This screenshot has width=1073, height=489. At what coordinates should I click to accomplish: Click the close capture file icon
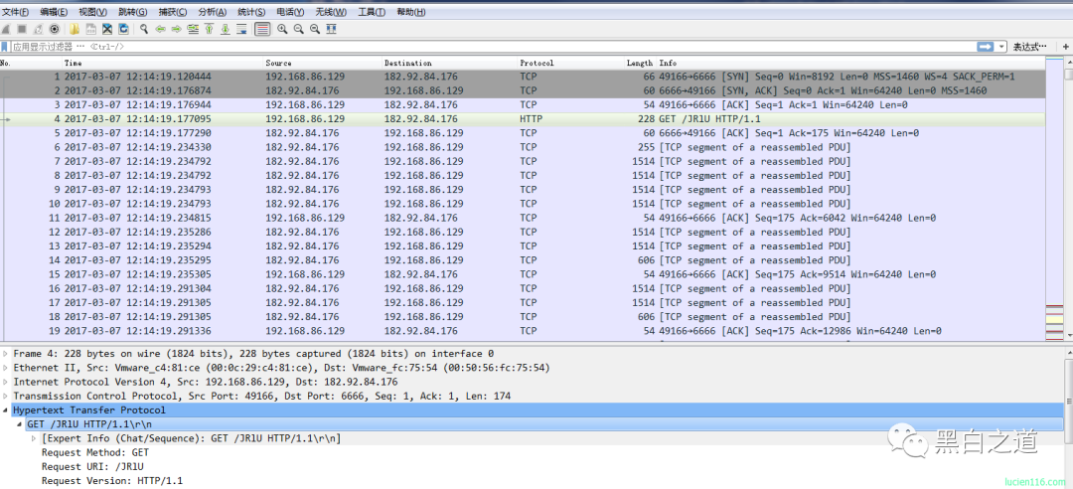point(107,29)
